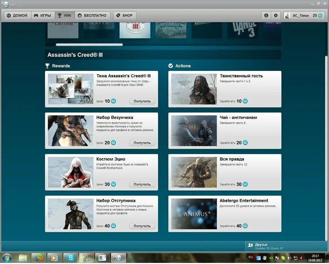Open settings gear icon
329x264 pixels.
[x=276, y=15]
